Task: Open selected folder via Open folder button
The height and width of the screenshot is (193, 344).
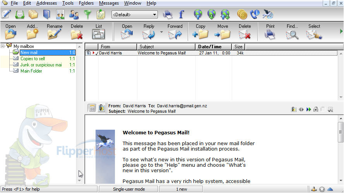Action: point(10,32)
